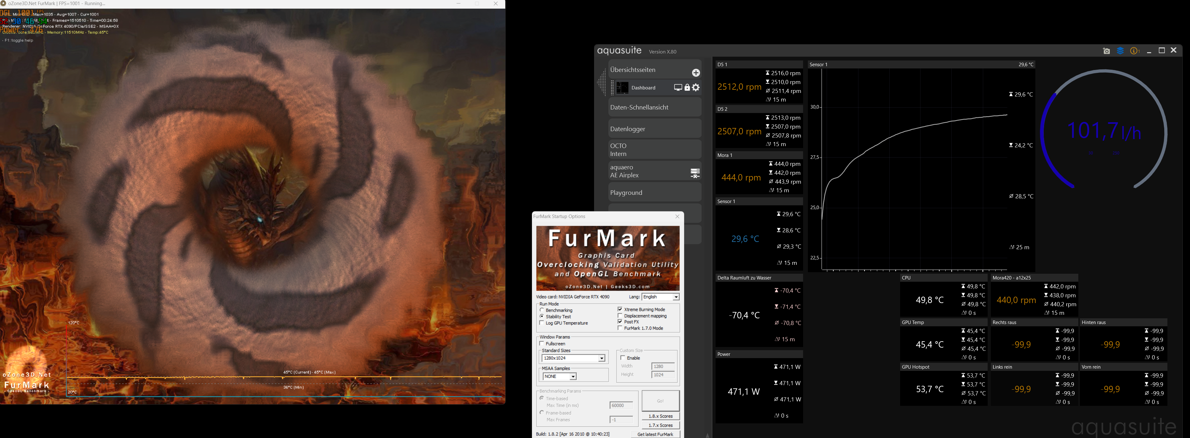
Task: Click the orange info notification icon
Action: pos(1134,51)
